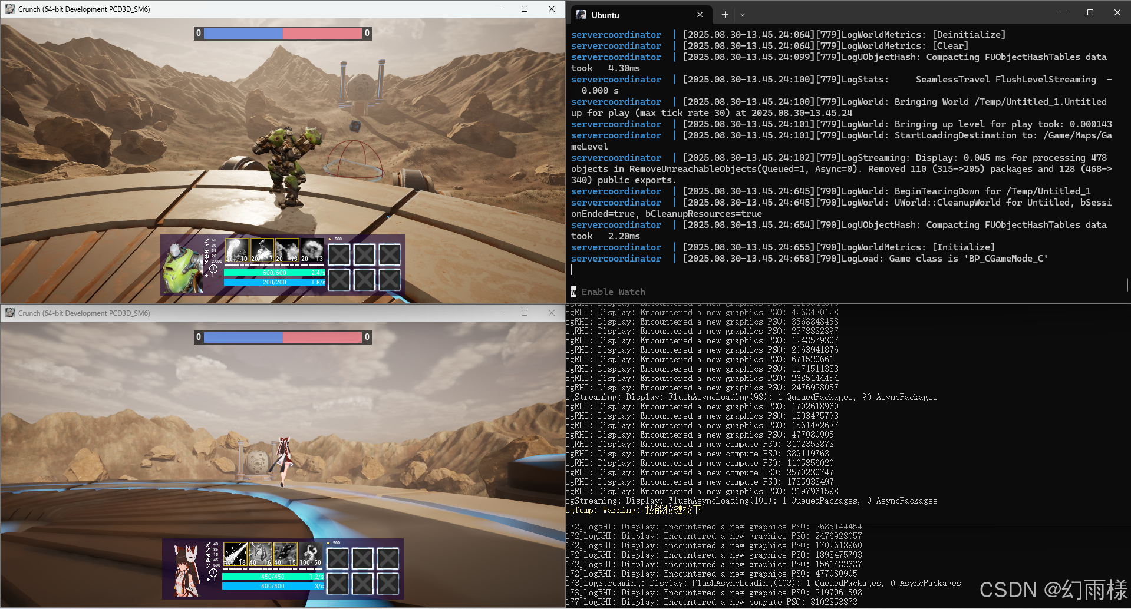The image size is (1131, 609).
Task: Select the 100/50 ultimate ability in bottom game
Action: point(311,554)
